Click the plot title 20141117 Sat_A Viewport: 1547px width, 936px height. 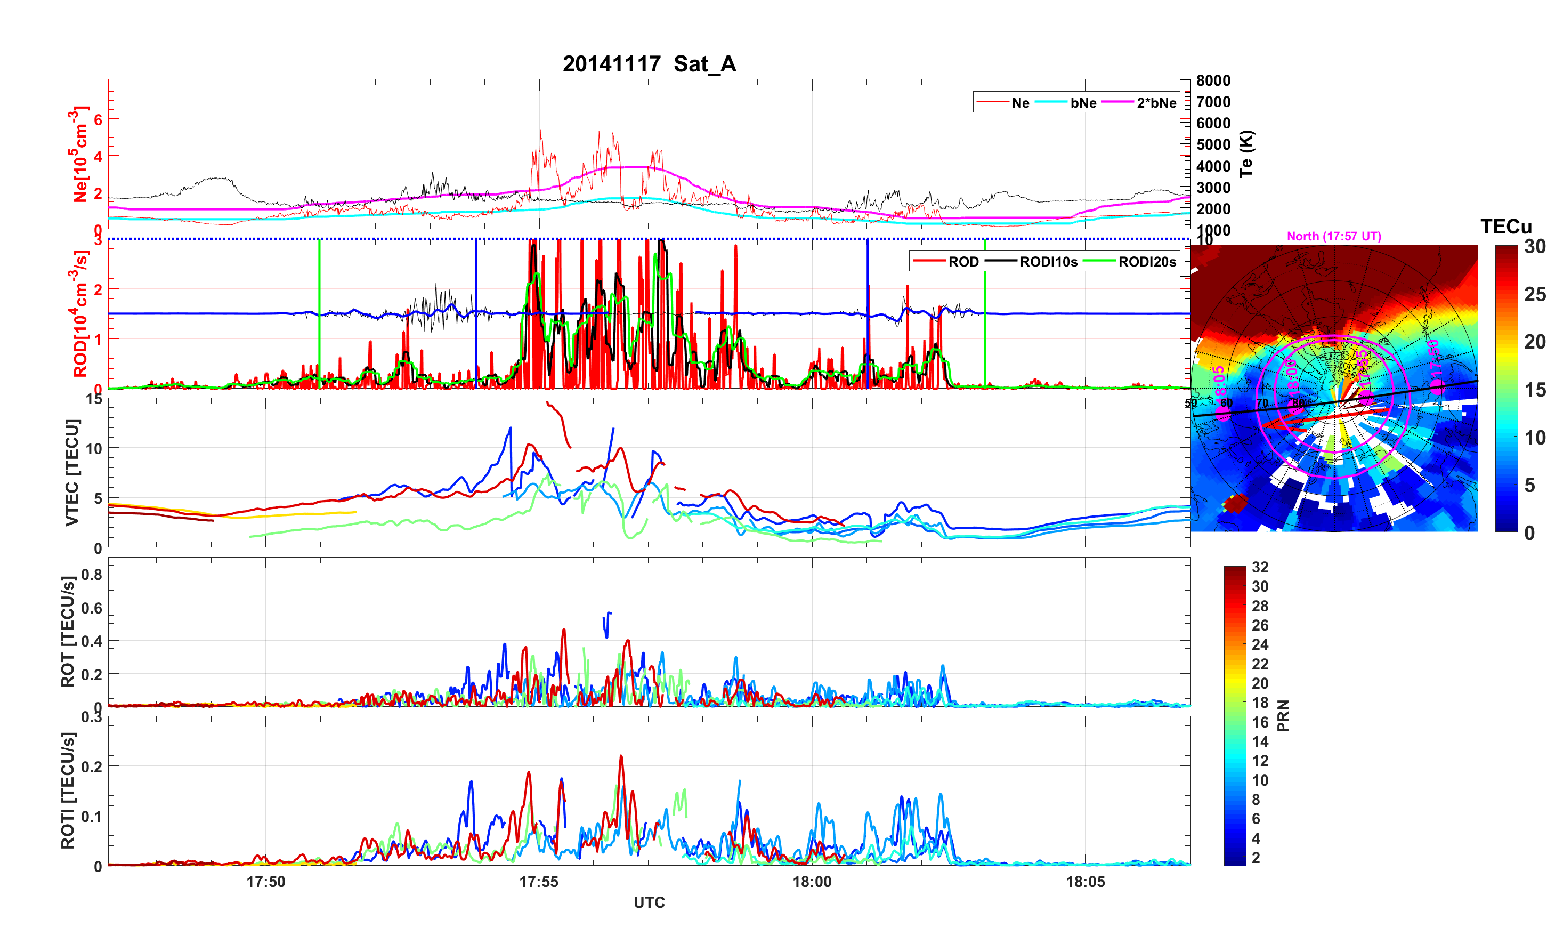(x=649, y=64)
